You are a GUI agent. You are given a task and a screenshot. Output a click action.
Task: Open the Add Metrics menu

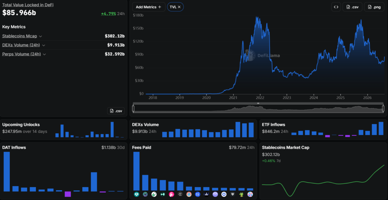pos(149,7)
